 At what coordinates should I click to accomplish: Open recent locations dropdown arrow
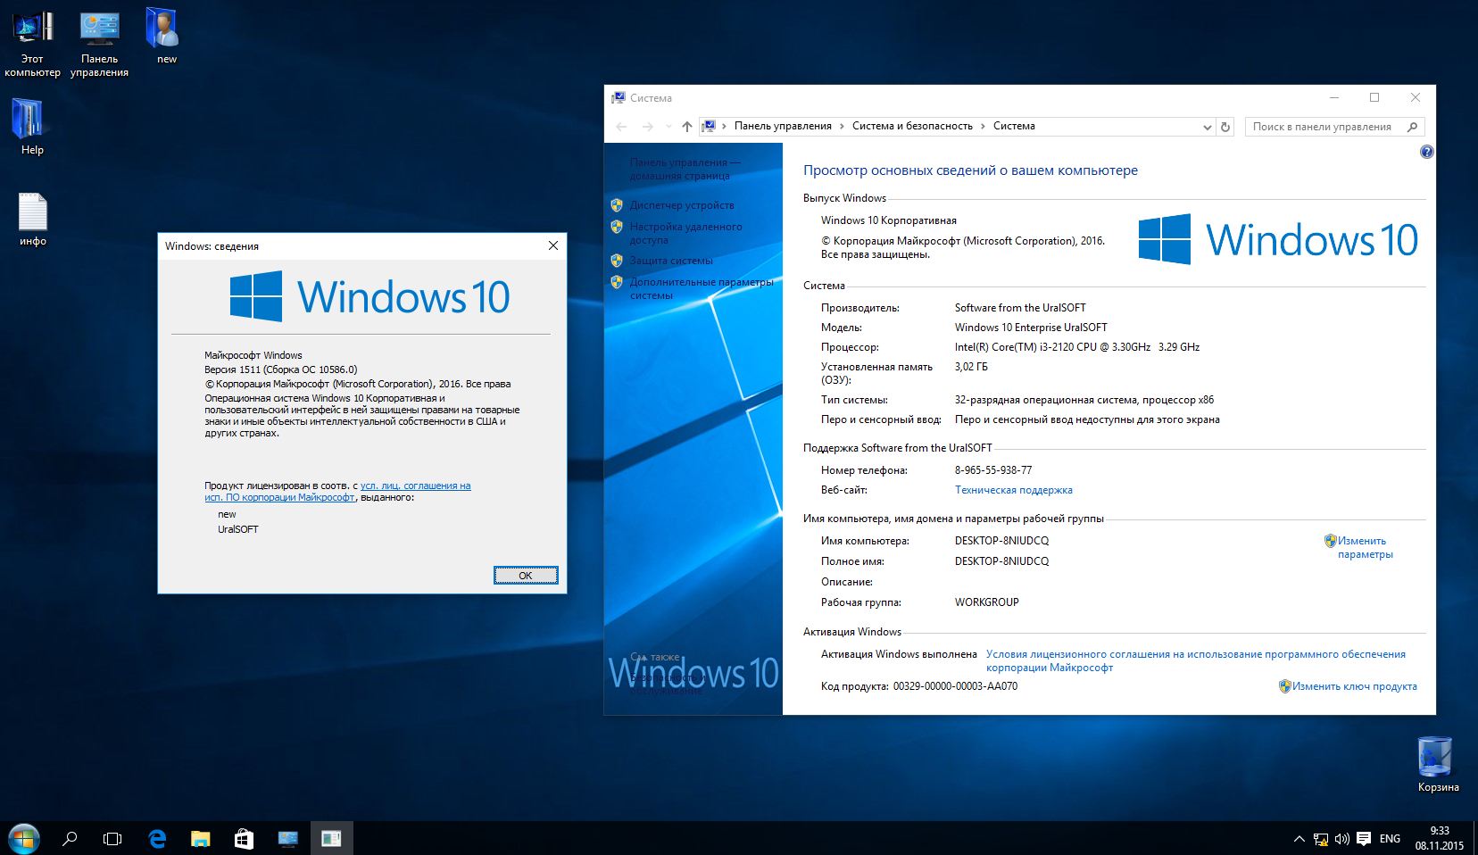tap(668, 127)
